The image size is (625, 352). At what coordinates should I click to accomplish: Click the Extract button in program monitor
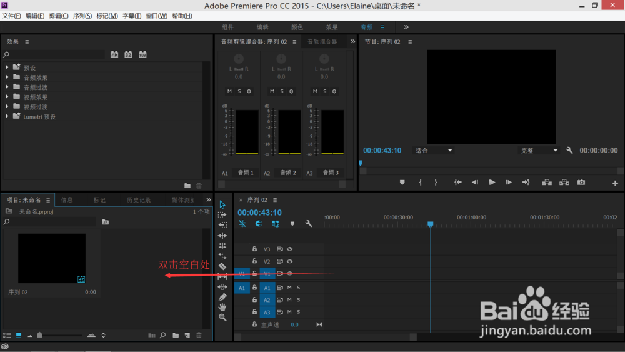(564, 182)
